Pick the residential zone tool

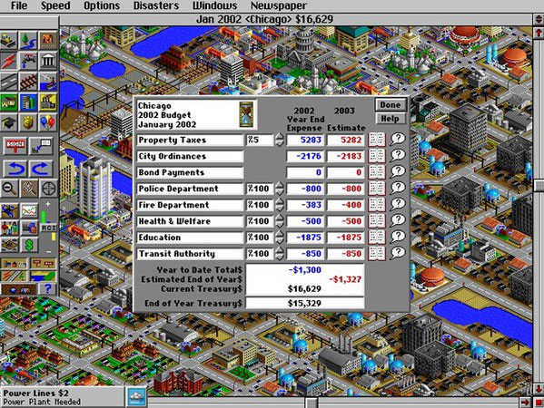(x=9, y=102)
